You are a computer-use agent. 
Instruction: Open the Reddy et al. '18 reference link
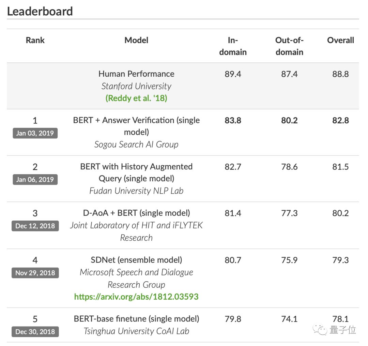point(136,98)
